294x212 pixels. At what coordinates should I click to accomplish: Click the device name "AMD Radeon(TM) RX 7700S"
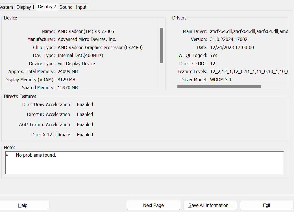click(86, 31)
